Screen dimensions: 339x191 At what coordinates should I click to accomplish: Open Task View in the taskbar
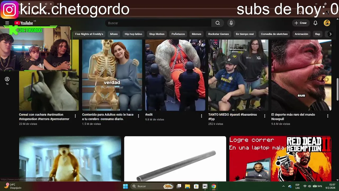point(179,186)
